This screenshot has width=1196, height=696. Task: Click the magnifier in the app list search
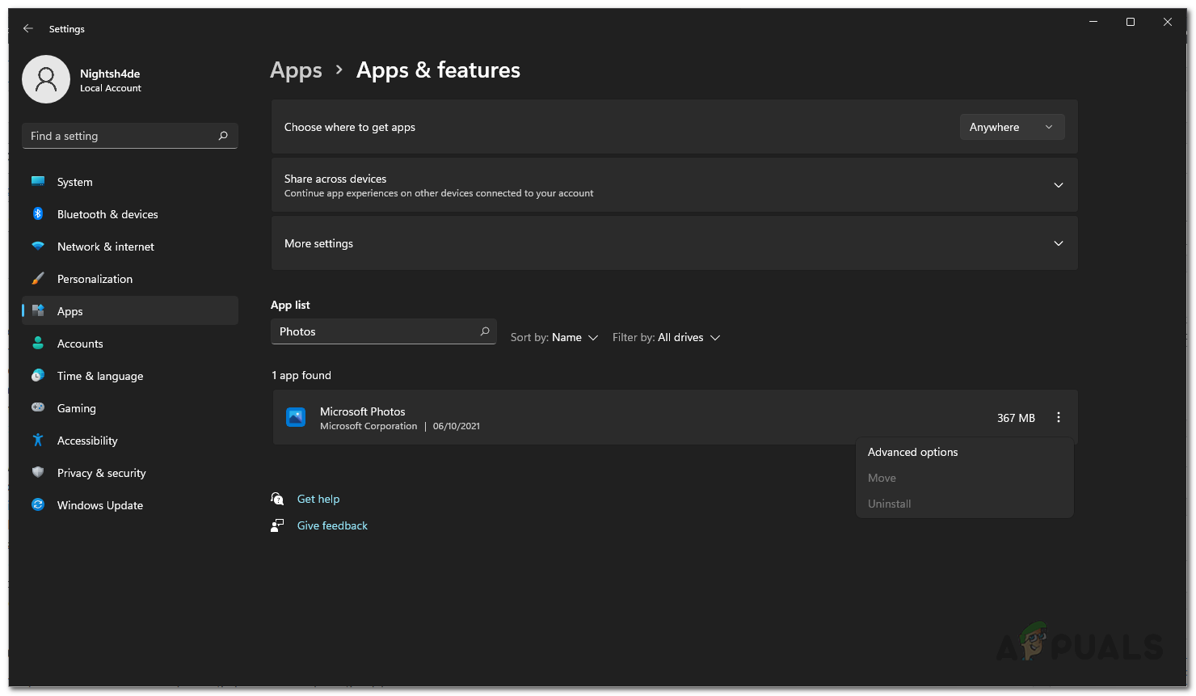tap(485, 331)
